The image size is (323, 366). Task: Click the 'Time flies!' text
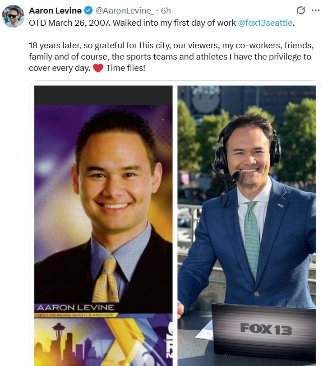(125, 68)
